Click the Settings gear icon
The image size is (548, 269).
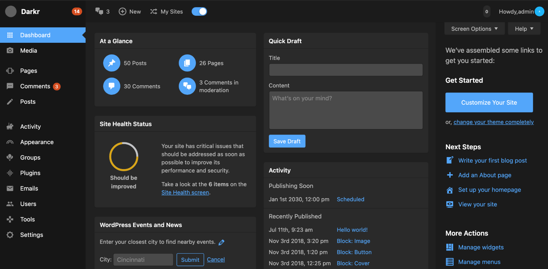(10, 235)
